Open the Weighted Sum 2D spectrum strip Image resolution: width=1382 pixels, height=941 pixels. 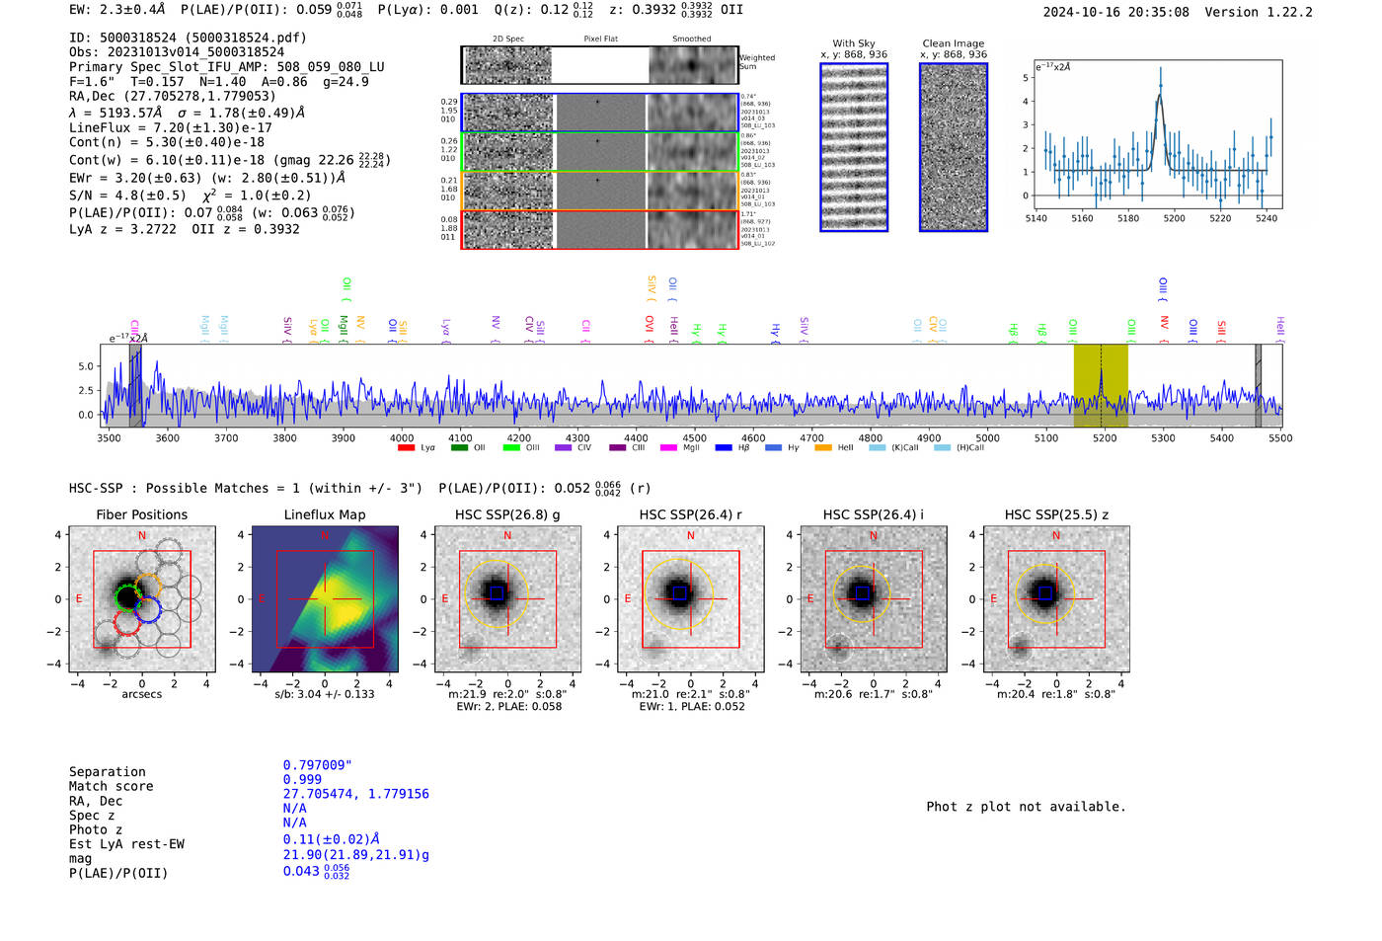pyautogui.click(x=599, y=65)
